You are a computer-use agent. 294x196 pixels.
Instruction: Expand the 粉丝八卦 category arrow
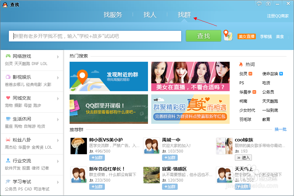click(x=58, y=140)
